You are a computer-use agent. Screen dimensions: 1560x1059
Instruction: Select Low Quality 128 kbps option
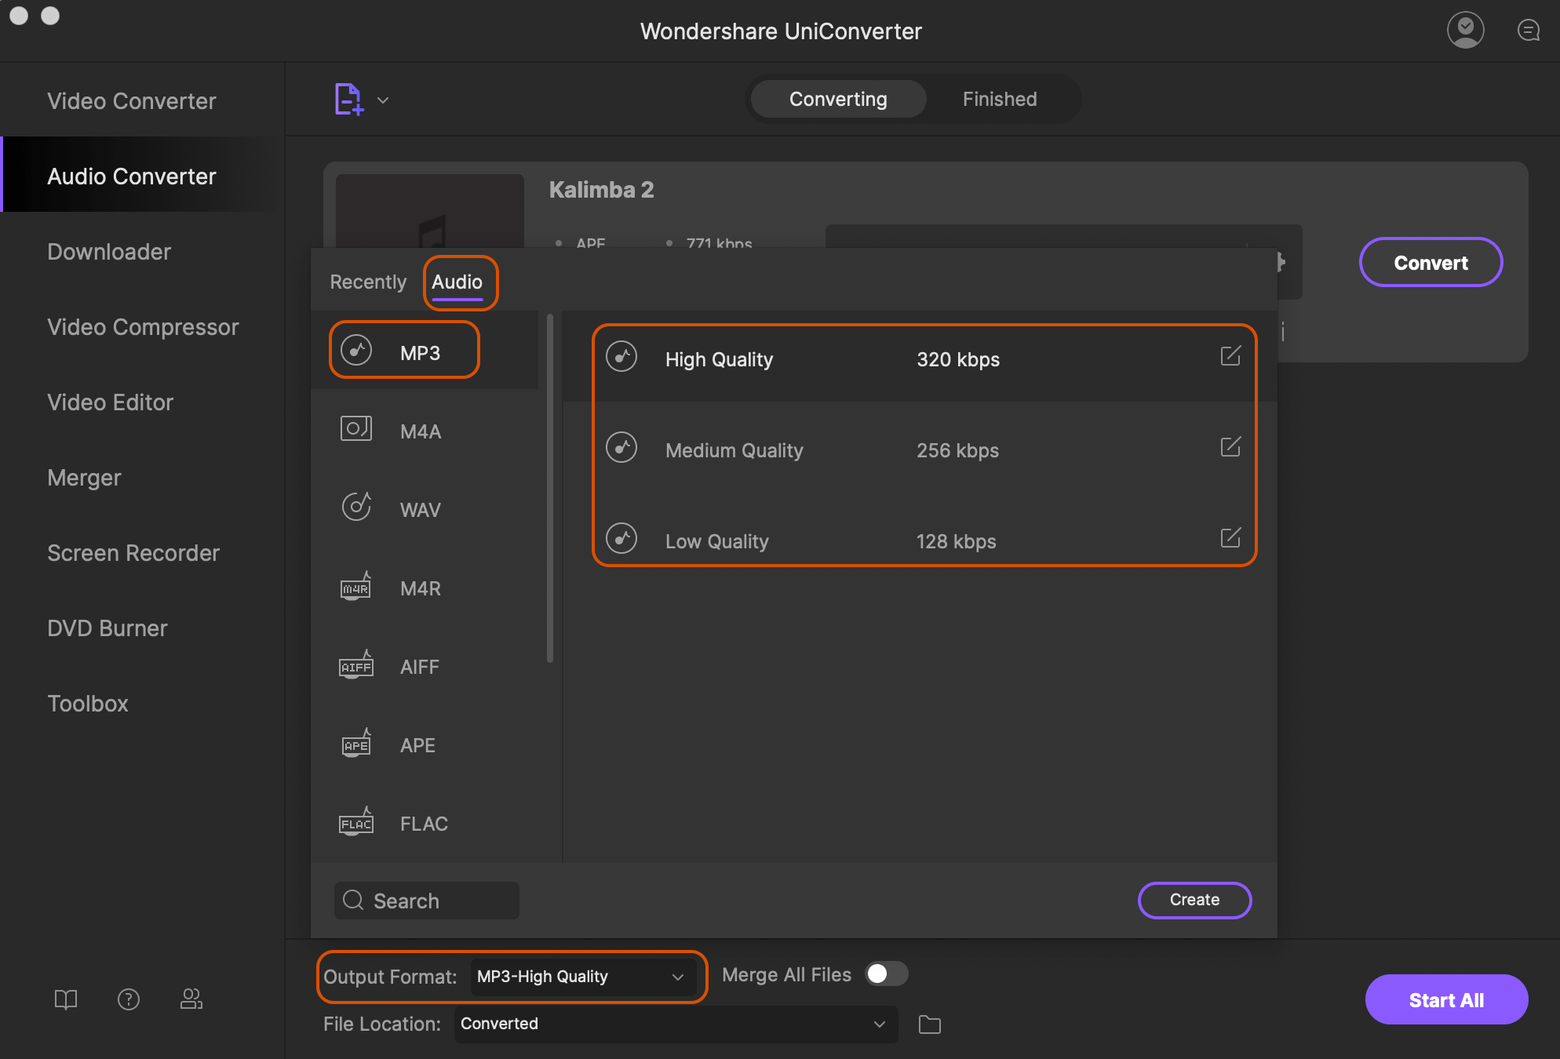922,541
